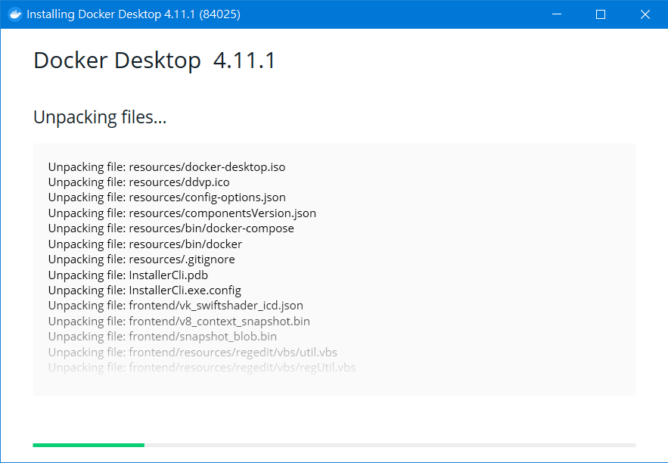Click the Docker whale icon in title bar
This screenshot has width=668, height=463.
(15, 14)
